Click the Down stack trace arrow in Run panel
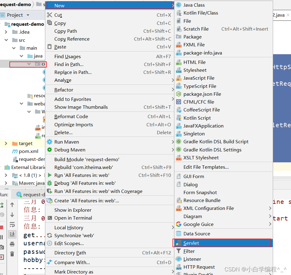The image size is (291, 275). click(x=12, y=214)
